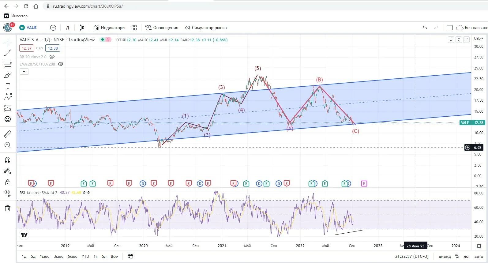Select the 5л time range
Viewport: 488px width, 263px height.
pos(104,256)
